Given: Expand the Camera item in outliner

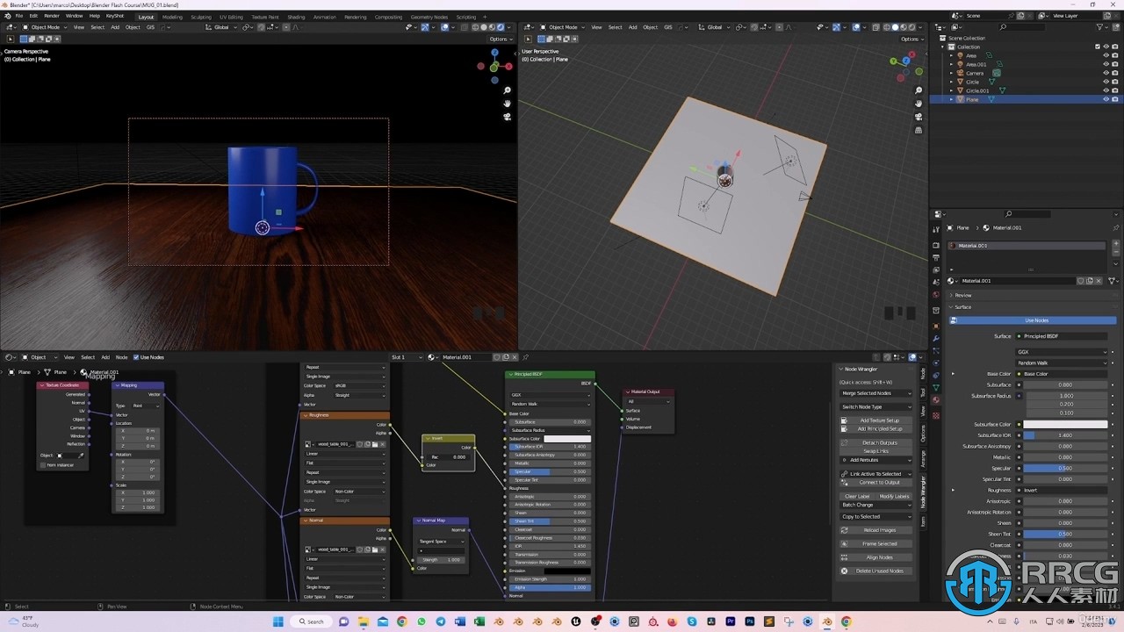Looking at the screenshot, I should pos(952,73).
